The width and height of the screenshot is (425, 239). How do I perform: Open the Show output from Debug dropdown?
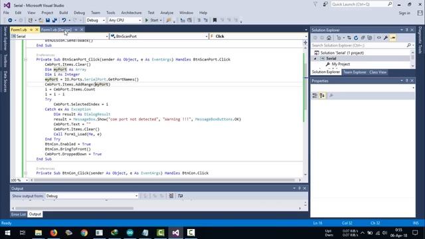tap(92, 196)
